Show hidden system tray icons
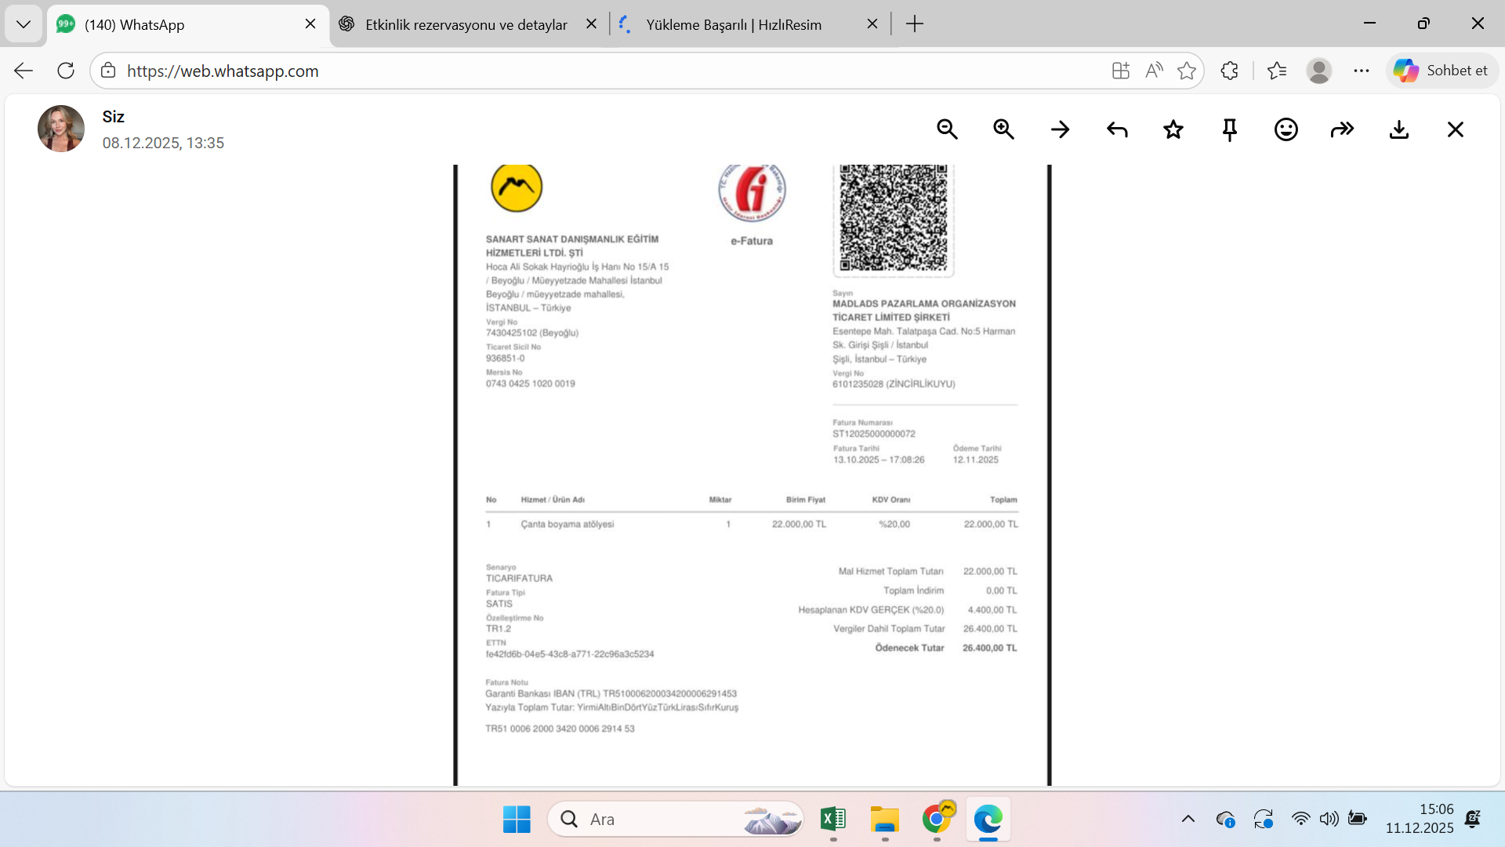1505x847 pixels. coord(1188,820)
